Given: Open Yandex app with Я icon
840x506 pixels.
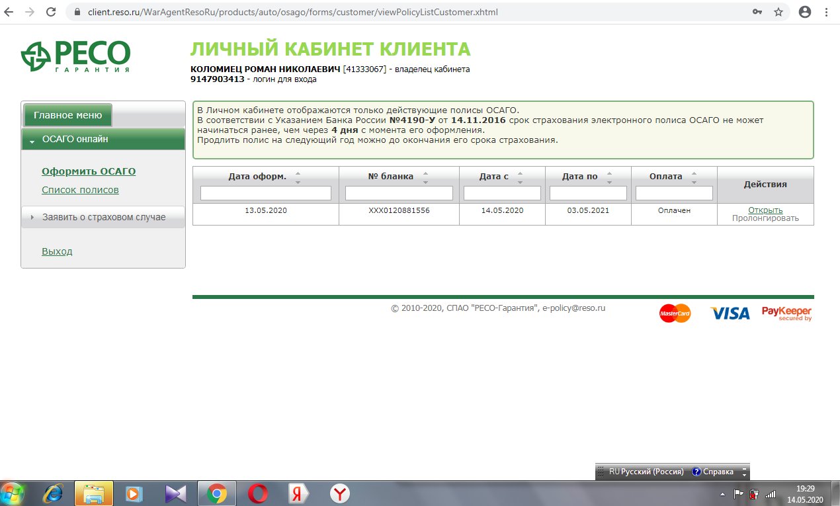Looking at the screenshot, I should coord(299,493).
